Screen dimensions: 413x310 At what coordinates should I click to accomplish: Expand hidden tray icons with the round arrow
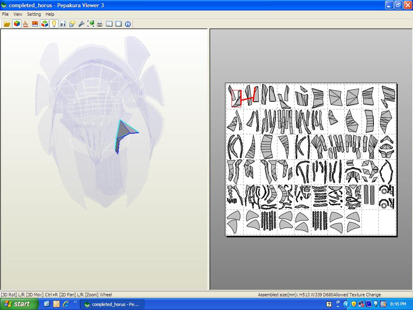point(346,304)
